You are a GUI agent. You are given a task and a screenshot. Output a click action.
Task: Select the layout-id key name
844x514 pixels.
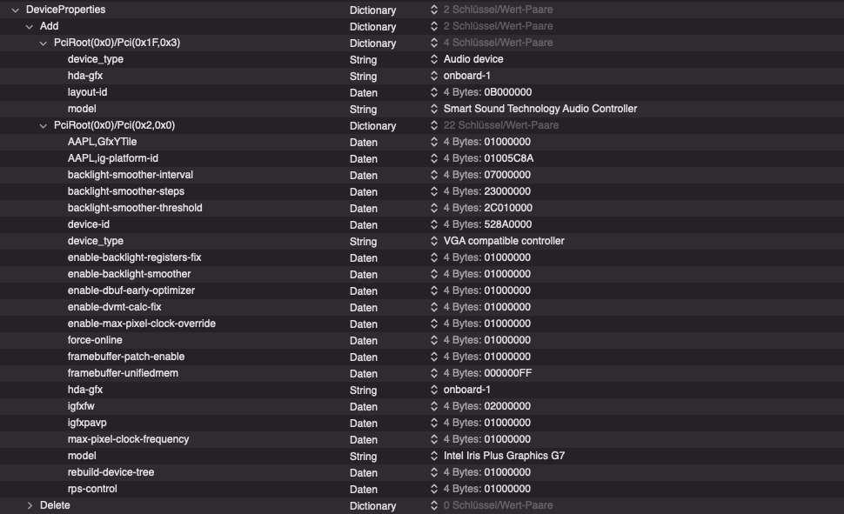tap(87, 92)
